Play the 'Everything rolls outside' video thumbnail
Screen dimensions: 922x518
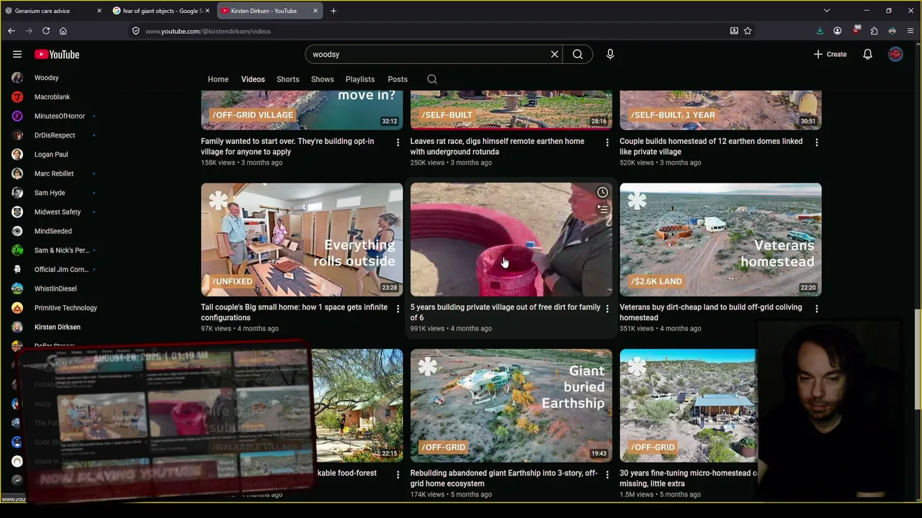click(302, 240)
